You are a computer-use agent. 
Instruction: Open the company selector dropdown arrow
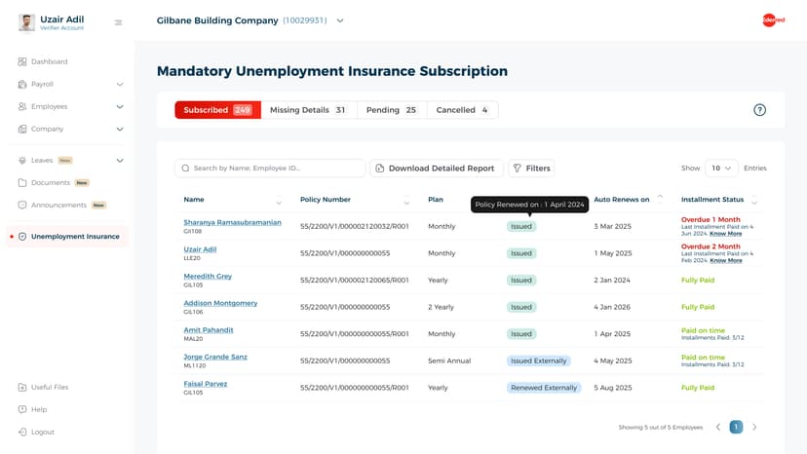pos(340,20)
